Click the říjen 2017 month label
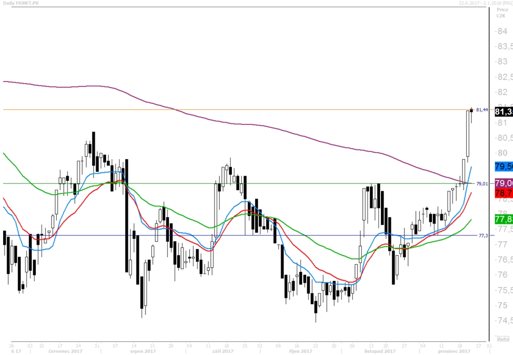 300,351
